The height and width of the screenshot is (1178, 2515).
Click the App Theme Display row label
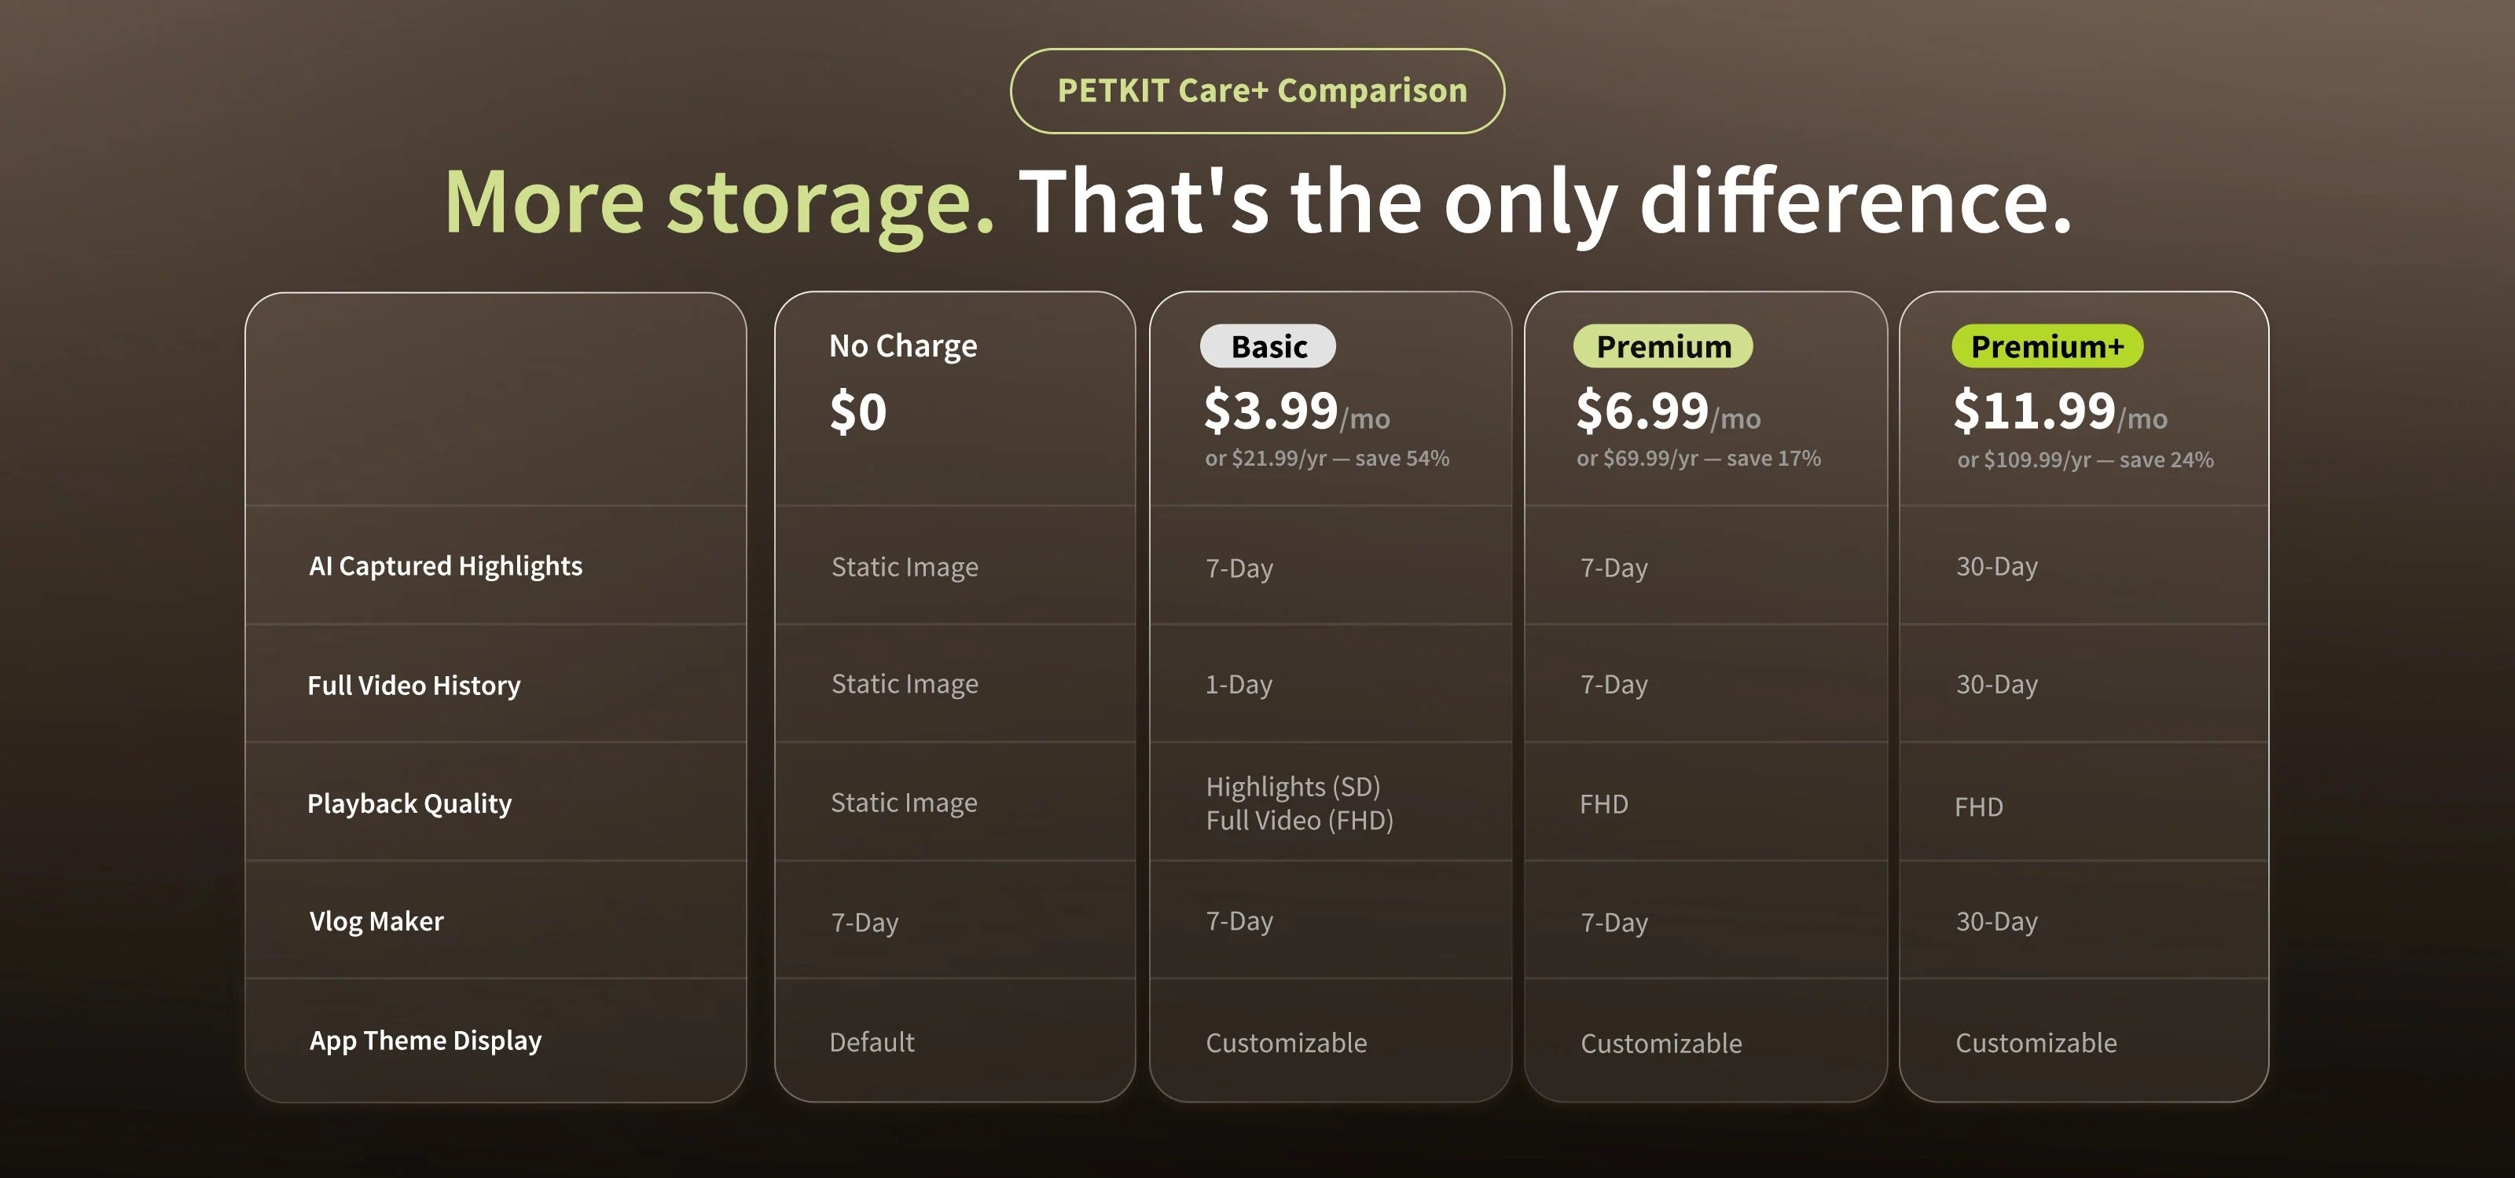pos(424,1041)
